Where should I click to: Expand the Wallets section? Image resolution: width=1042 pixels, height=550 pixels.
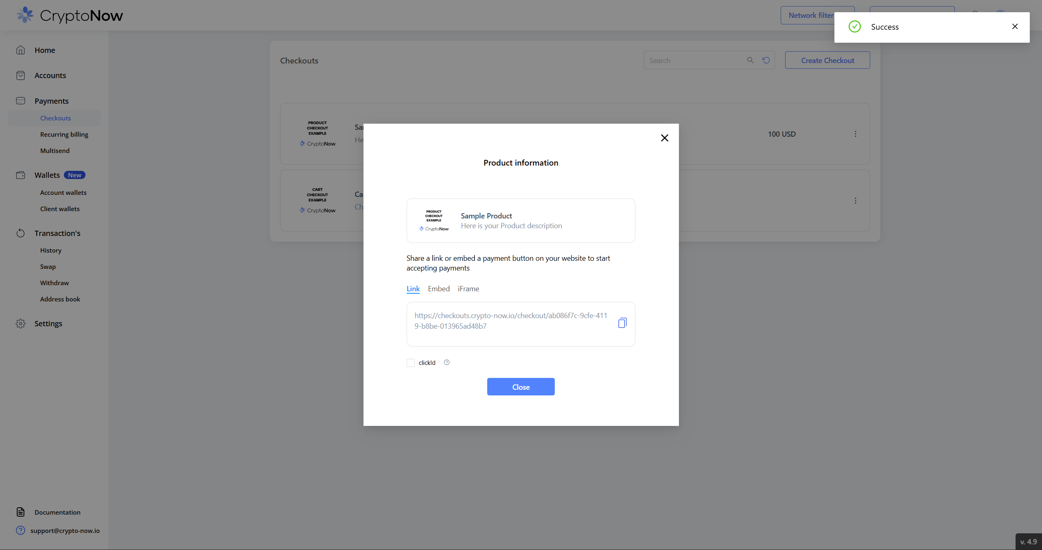click(x=47, y=175)
